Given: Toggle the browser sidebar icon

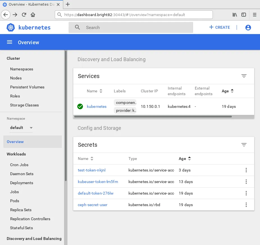Looking at the screenshot, I should (x=244, y=15).
